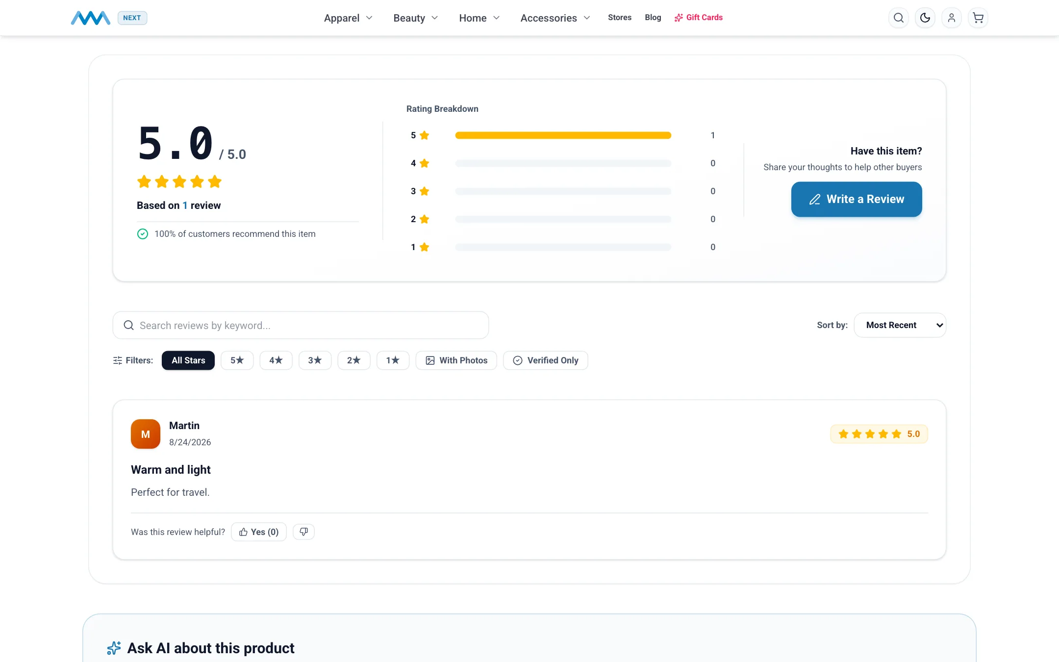The height and width of the screenshot is (662, 1059).
Task: Expand the Accessories menu
Action: pyautogui.click(x=555, y=18)
